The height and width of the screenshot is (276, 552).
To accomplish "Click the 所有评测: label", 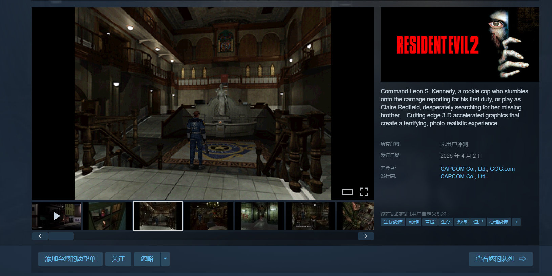I will coord(391,144).
